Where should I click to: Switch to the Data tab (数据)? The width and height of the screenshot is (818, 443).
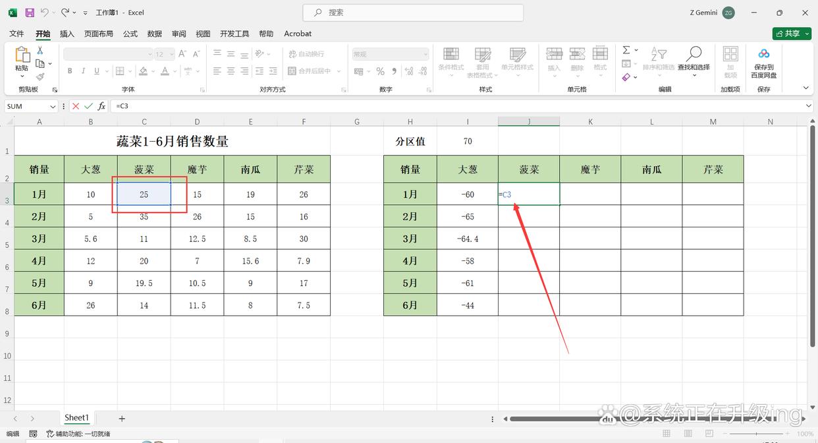click(x=155, y=34)
